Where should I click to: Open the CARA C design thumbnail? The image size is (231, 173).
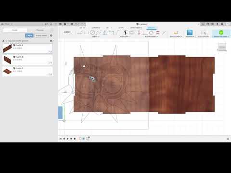[7, 72]
